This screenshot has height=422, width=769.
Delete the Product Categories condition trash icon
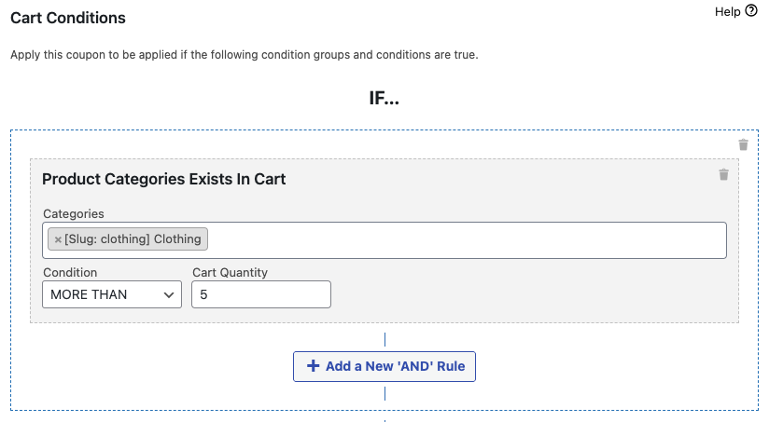click(723, 174)
